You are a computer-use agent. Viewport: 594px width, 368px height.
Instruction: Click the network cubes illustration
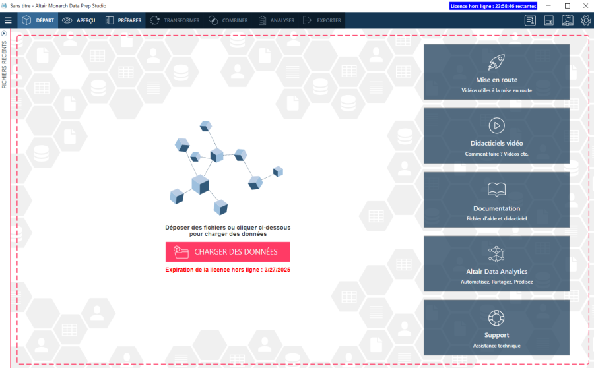pyautogui.click(x=218, y=167)
